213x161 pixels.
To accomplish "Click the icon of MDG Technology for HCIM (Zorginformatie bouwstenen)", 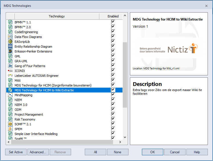I will coord(10,85).
